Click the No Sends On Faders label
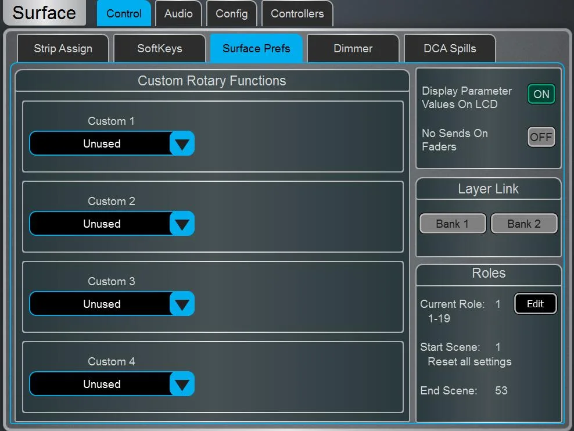 pos(455,140)
